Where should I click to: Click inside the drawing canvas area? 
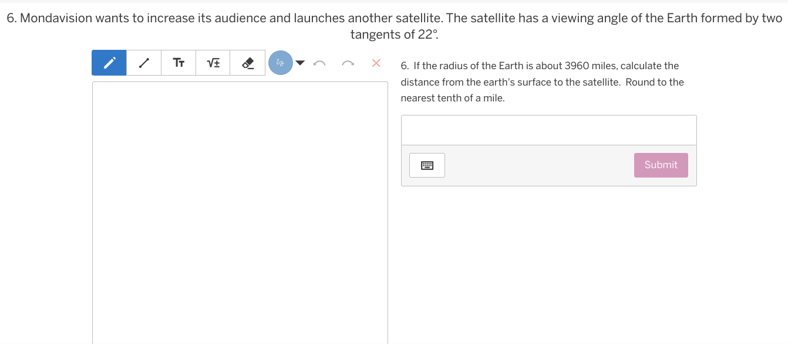click(x=240, y=213)
